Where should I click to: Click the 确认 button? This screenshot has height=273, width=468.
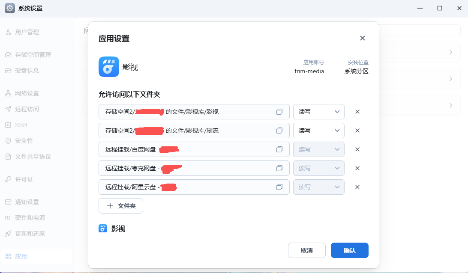350,250
